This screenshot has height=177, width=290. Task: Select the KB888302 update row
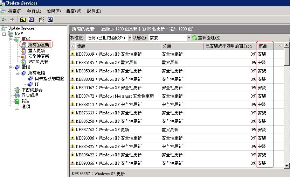[177, 79]
